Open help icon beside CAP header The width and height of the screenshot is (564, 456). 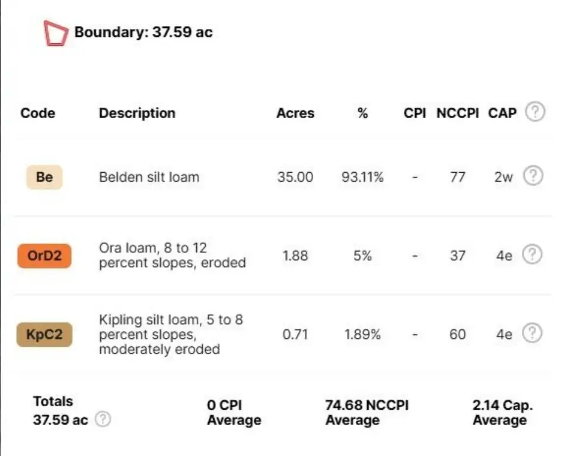pyautogui.click(x=535, y=112)
